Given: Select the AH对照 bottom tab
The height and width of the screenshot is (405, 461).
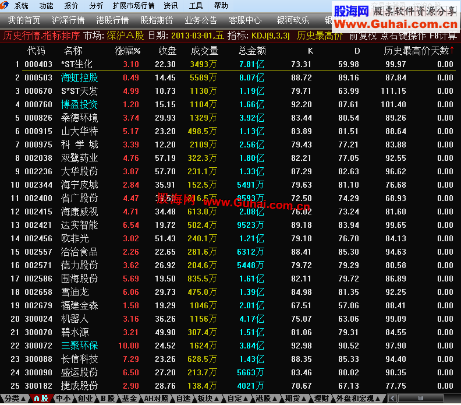Looking at the screenshot, I should tap(156, 399).
